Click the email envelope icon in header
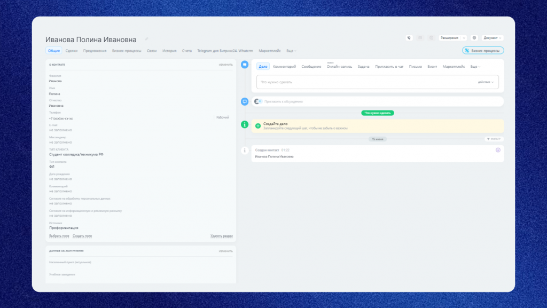This screenshot has height=308, width=547. [420, 37]
